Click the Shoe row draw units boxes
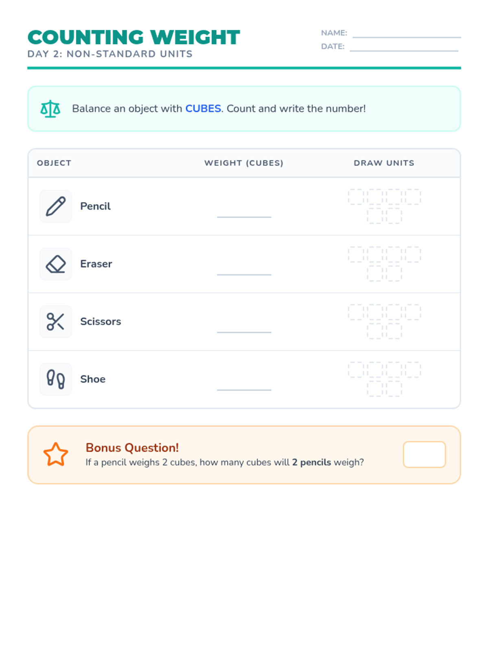Image resolution: width=488 pixels, height=651 pixels. [x=384, y=379]
